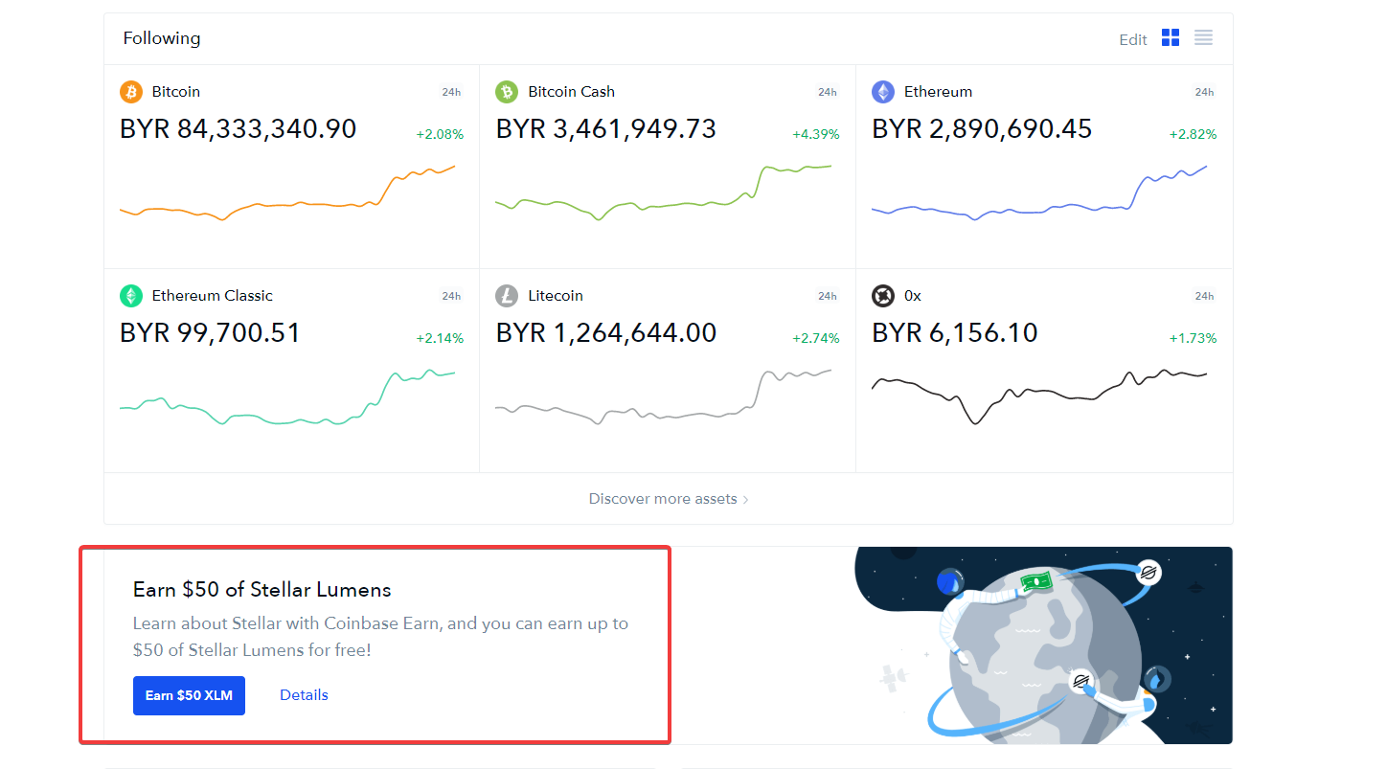Click the Bitcoin 24h timeframe badge
Image resolution: width=1387 pixels, height=769 pixels.
click(451, 92)
